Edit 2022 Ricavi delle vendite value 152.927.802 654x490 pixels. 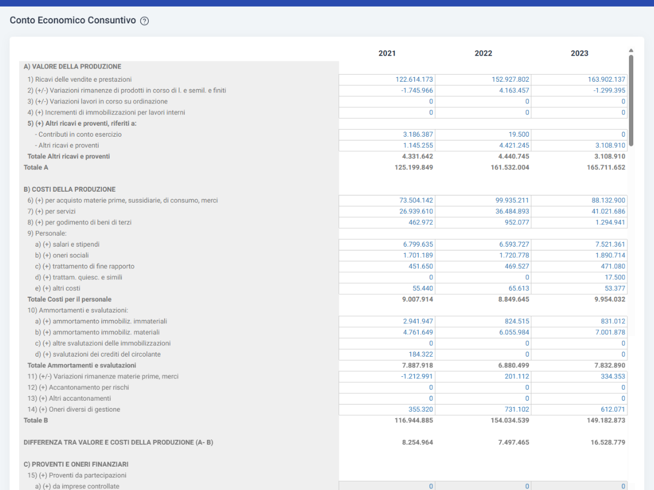[x=483, y=79]
